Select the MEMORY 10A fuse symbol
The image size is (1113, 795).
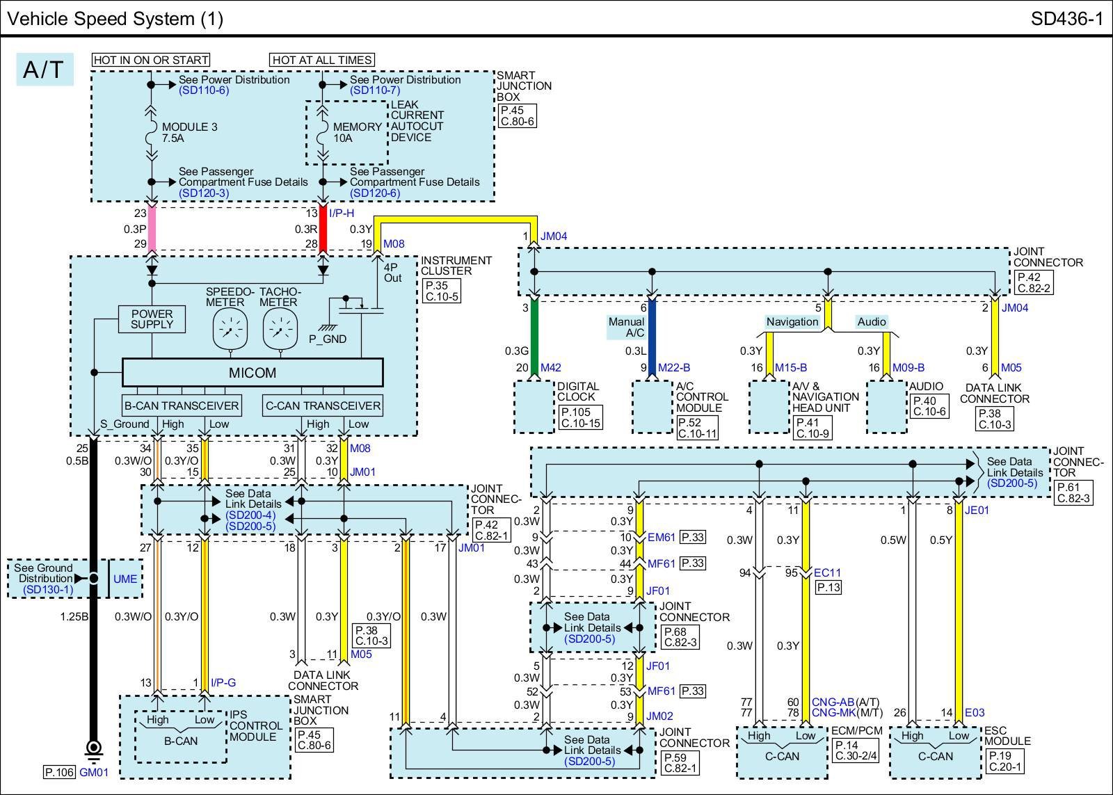[322, 132]
